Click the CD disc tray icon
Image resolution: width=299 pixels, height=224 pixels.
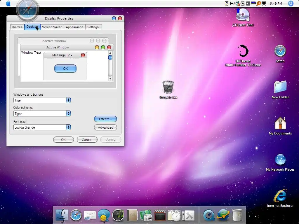pyautogui.click(x=243, y=3)
